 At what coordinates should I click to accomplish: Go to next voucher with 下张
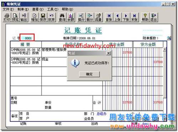(126, 17)
